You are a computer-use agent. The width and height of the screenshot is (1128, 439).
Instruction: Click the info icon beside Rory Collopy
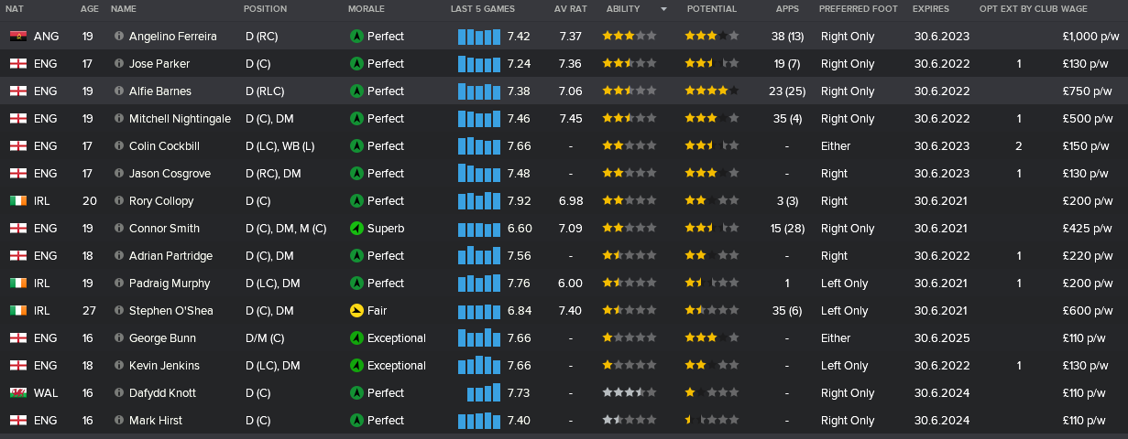click(119, 201)
